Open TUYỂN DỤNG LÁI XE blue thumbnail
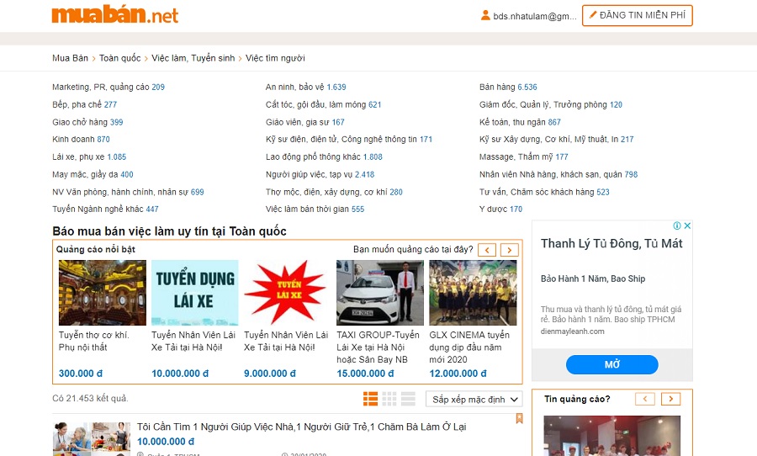 pyautogui.click(x=195, y=293)
